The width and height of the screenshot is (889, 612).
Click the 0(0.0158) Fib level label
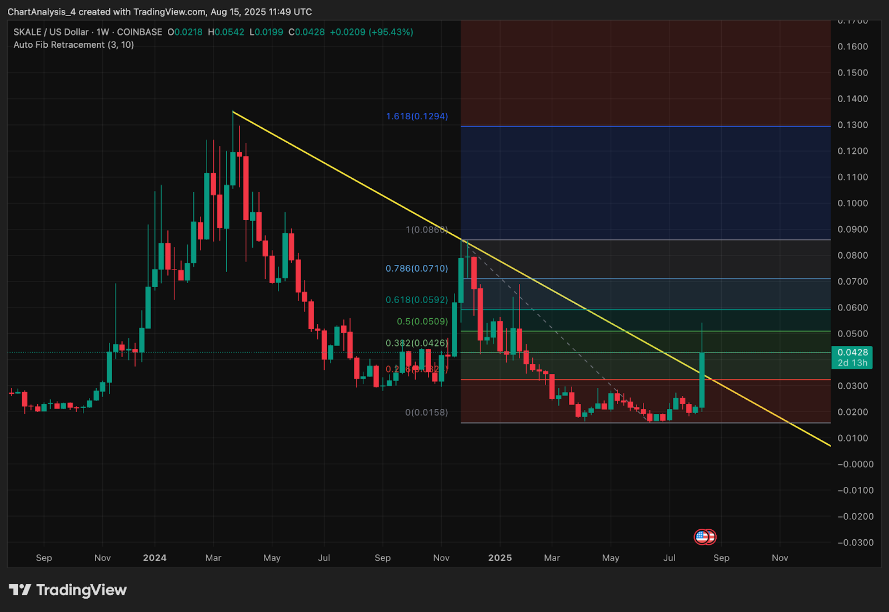(x=427, y=413)
